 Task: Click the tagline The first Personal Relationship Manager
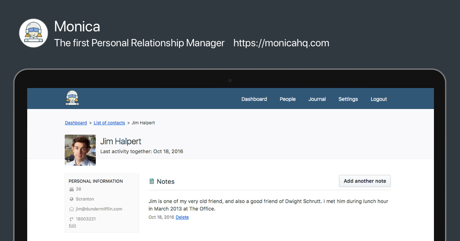139,43
